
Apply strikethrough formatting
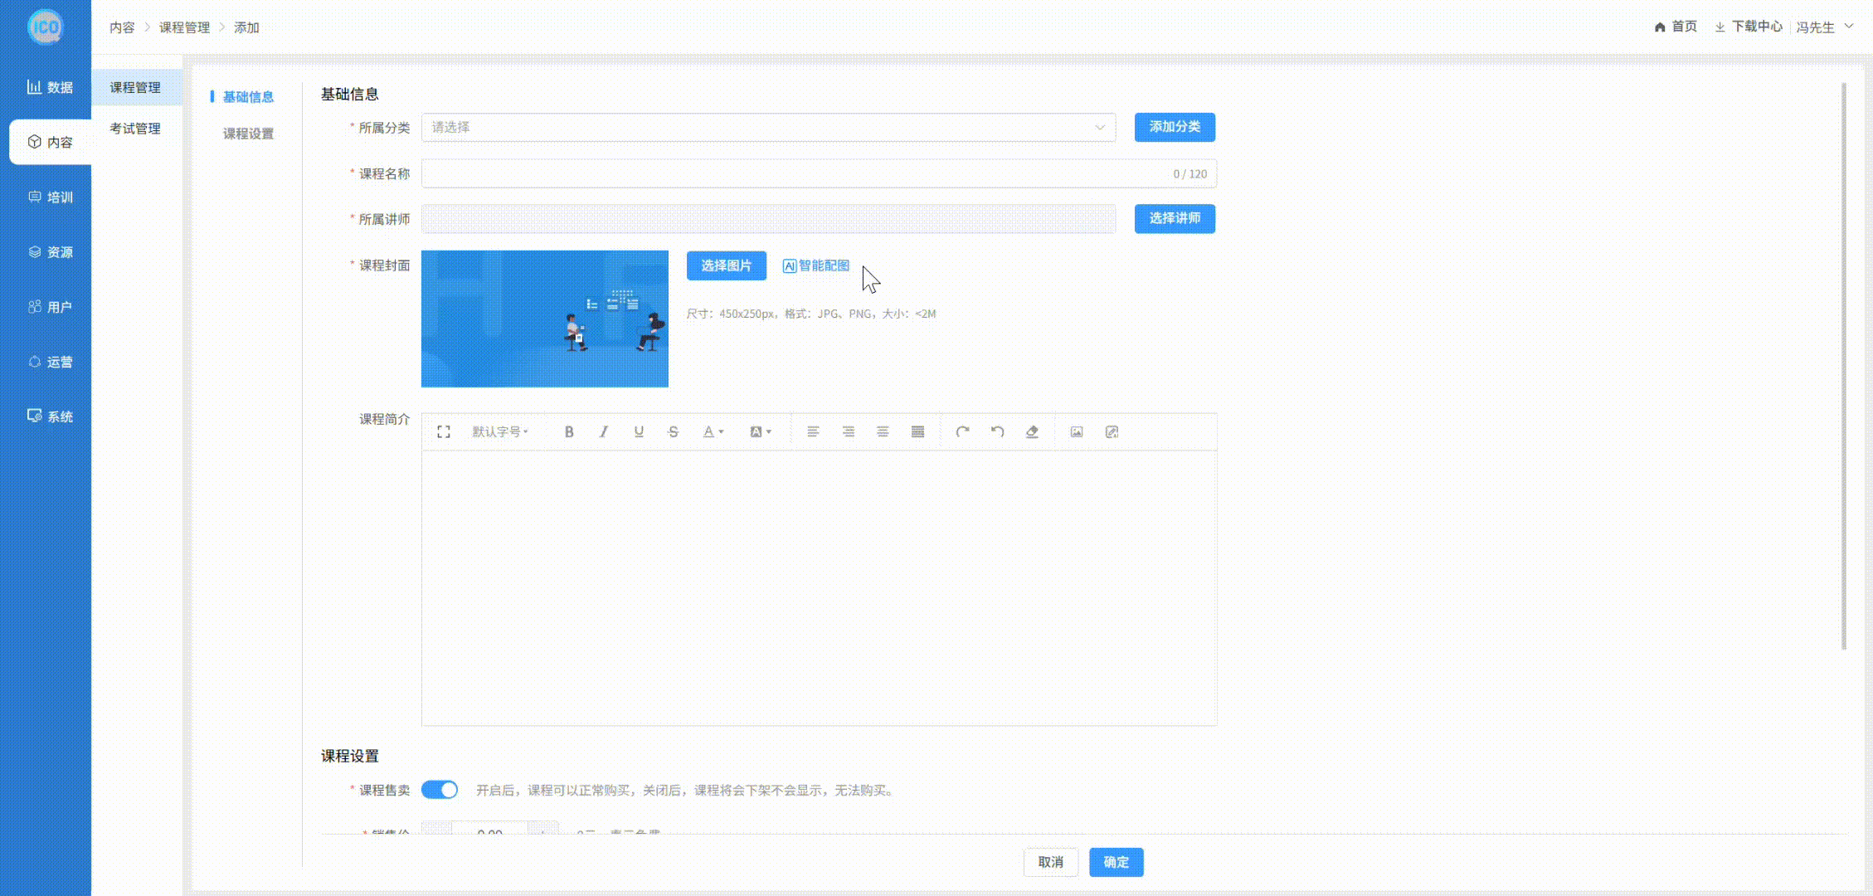coord(673,431)
